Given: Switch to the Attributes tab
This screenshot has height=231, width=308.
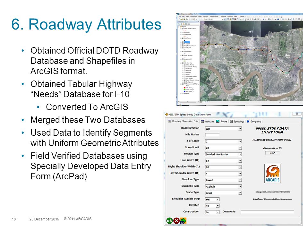Looking at the screenshot, I should tap(208, 121).
